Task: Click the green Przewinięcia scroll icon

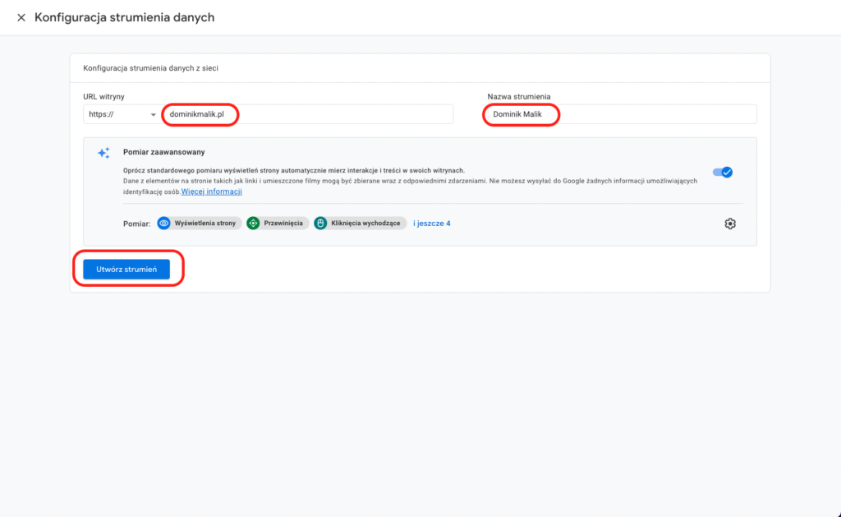Action: pos(253,223)
